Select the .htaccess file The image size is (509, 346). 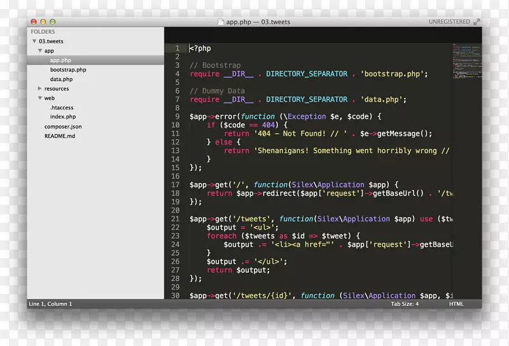coord(62,108)
